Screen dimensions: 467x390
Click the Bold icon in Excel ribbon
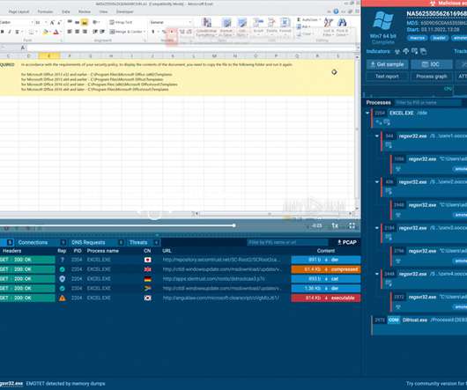3,32
